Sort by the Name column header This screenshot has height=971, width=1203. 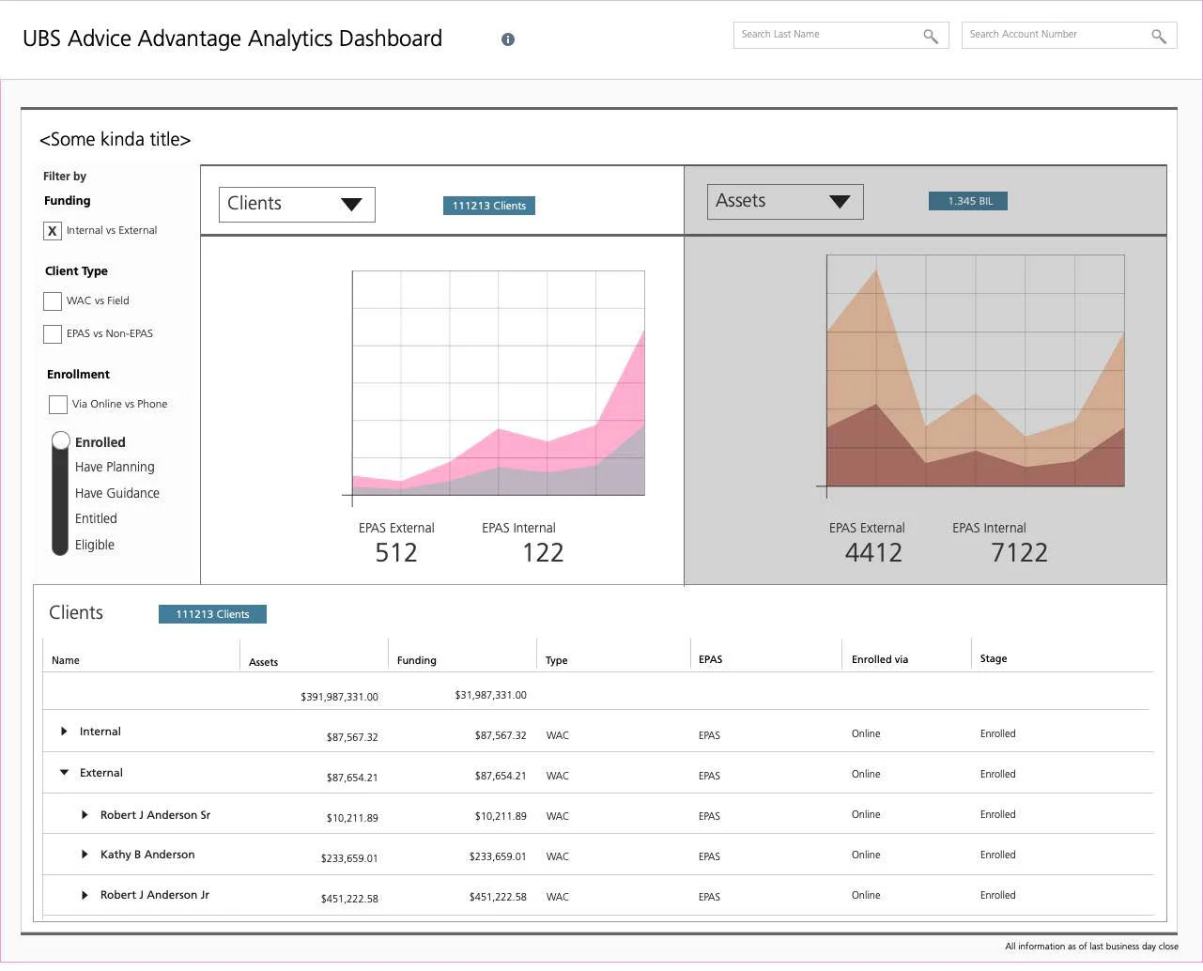point(66,660)
